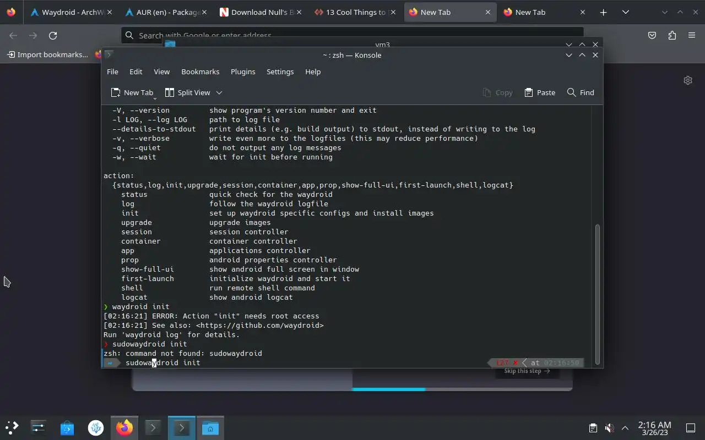Open Dolphin file manager from taskbar
Image resolution: width=705 pixels, height=440 pixels.
point(210,427)
